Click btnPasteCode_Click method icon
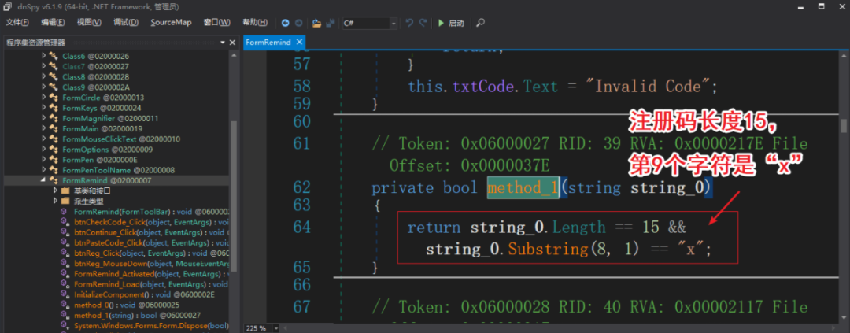 pyautogui.click(x=65, y=242)
